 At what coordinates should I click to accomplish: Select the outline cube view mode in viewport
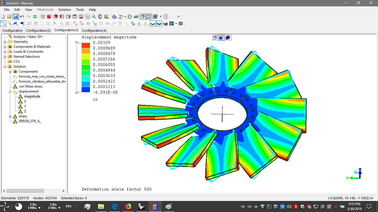tap(215, 38)
